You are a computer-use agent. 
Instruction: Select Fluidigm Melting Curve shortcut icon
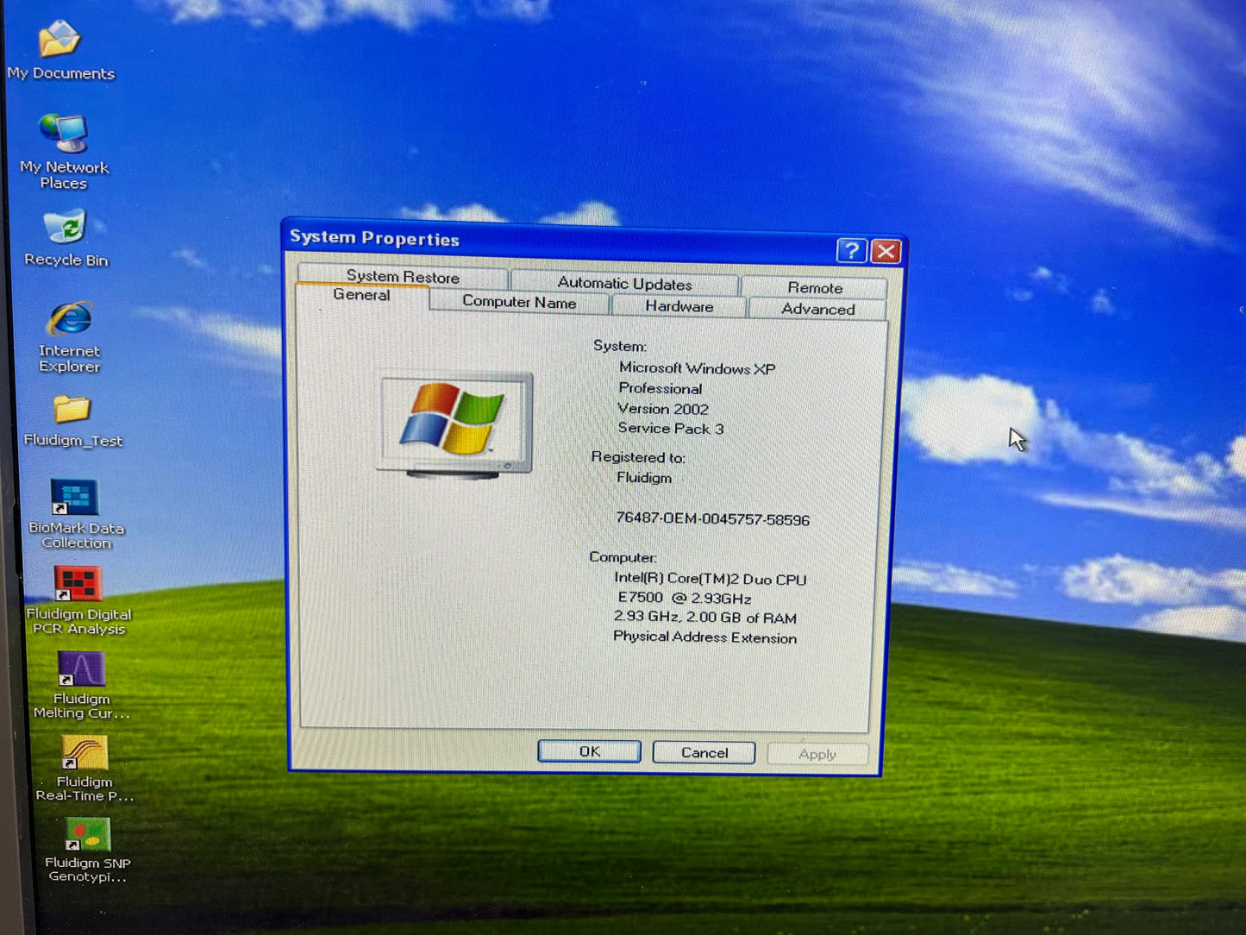point(81,669)
